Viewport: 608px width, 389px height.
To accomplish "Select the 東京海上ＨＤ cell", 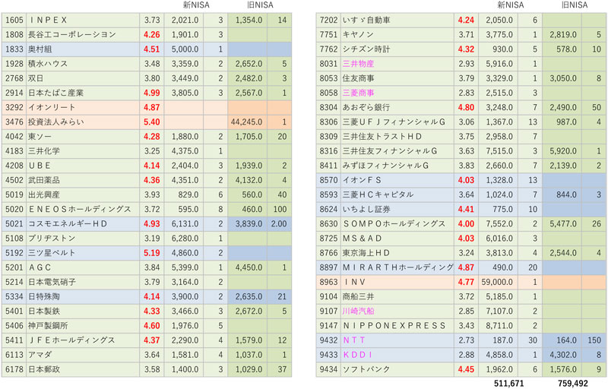I will (397, 253).
